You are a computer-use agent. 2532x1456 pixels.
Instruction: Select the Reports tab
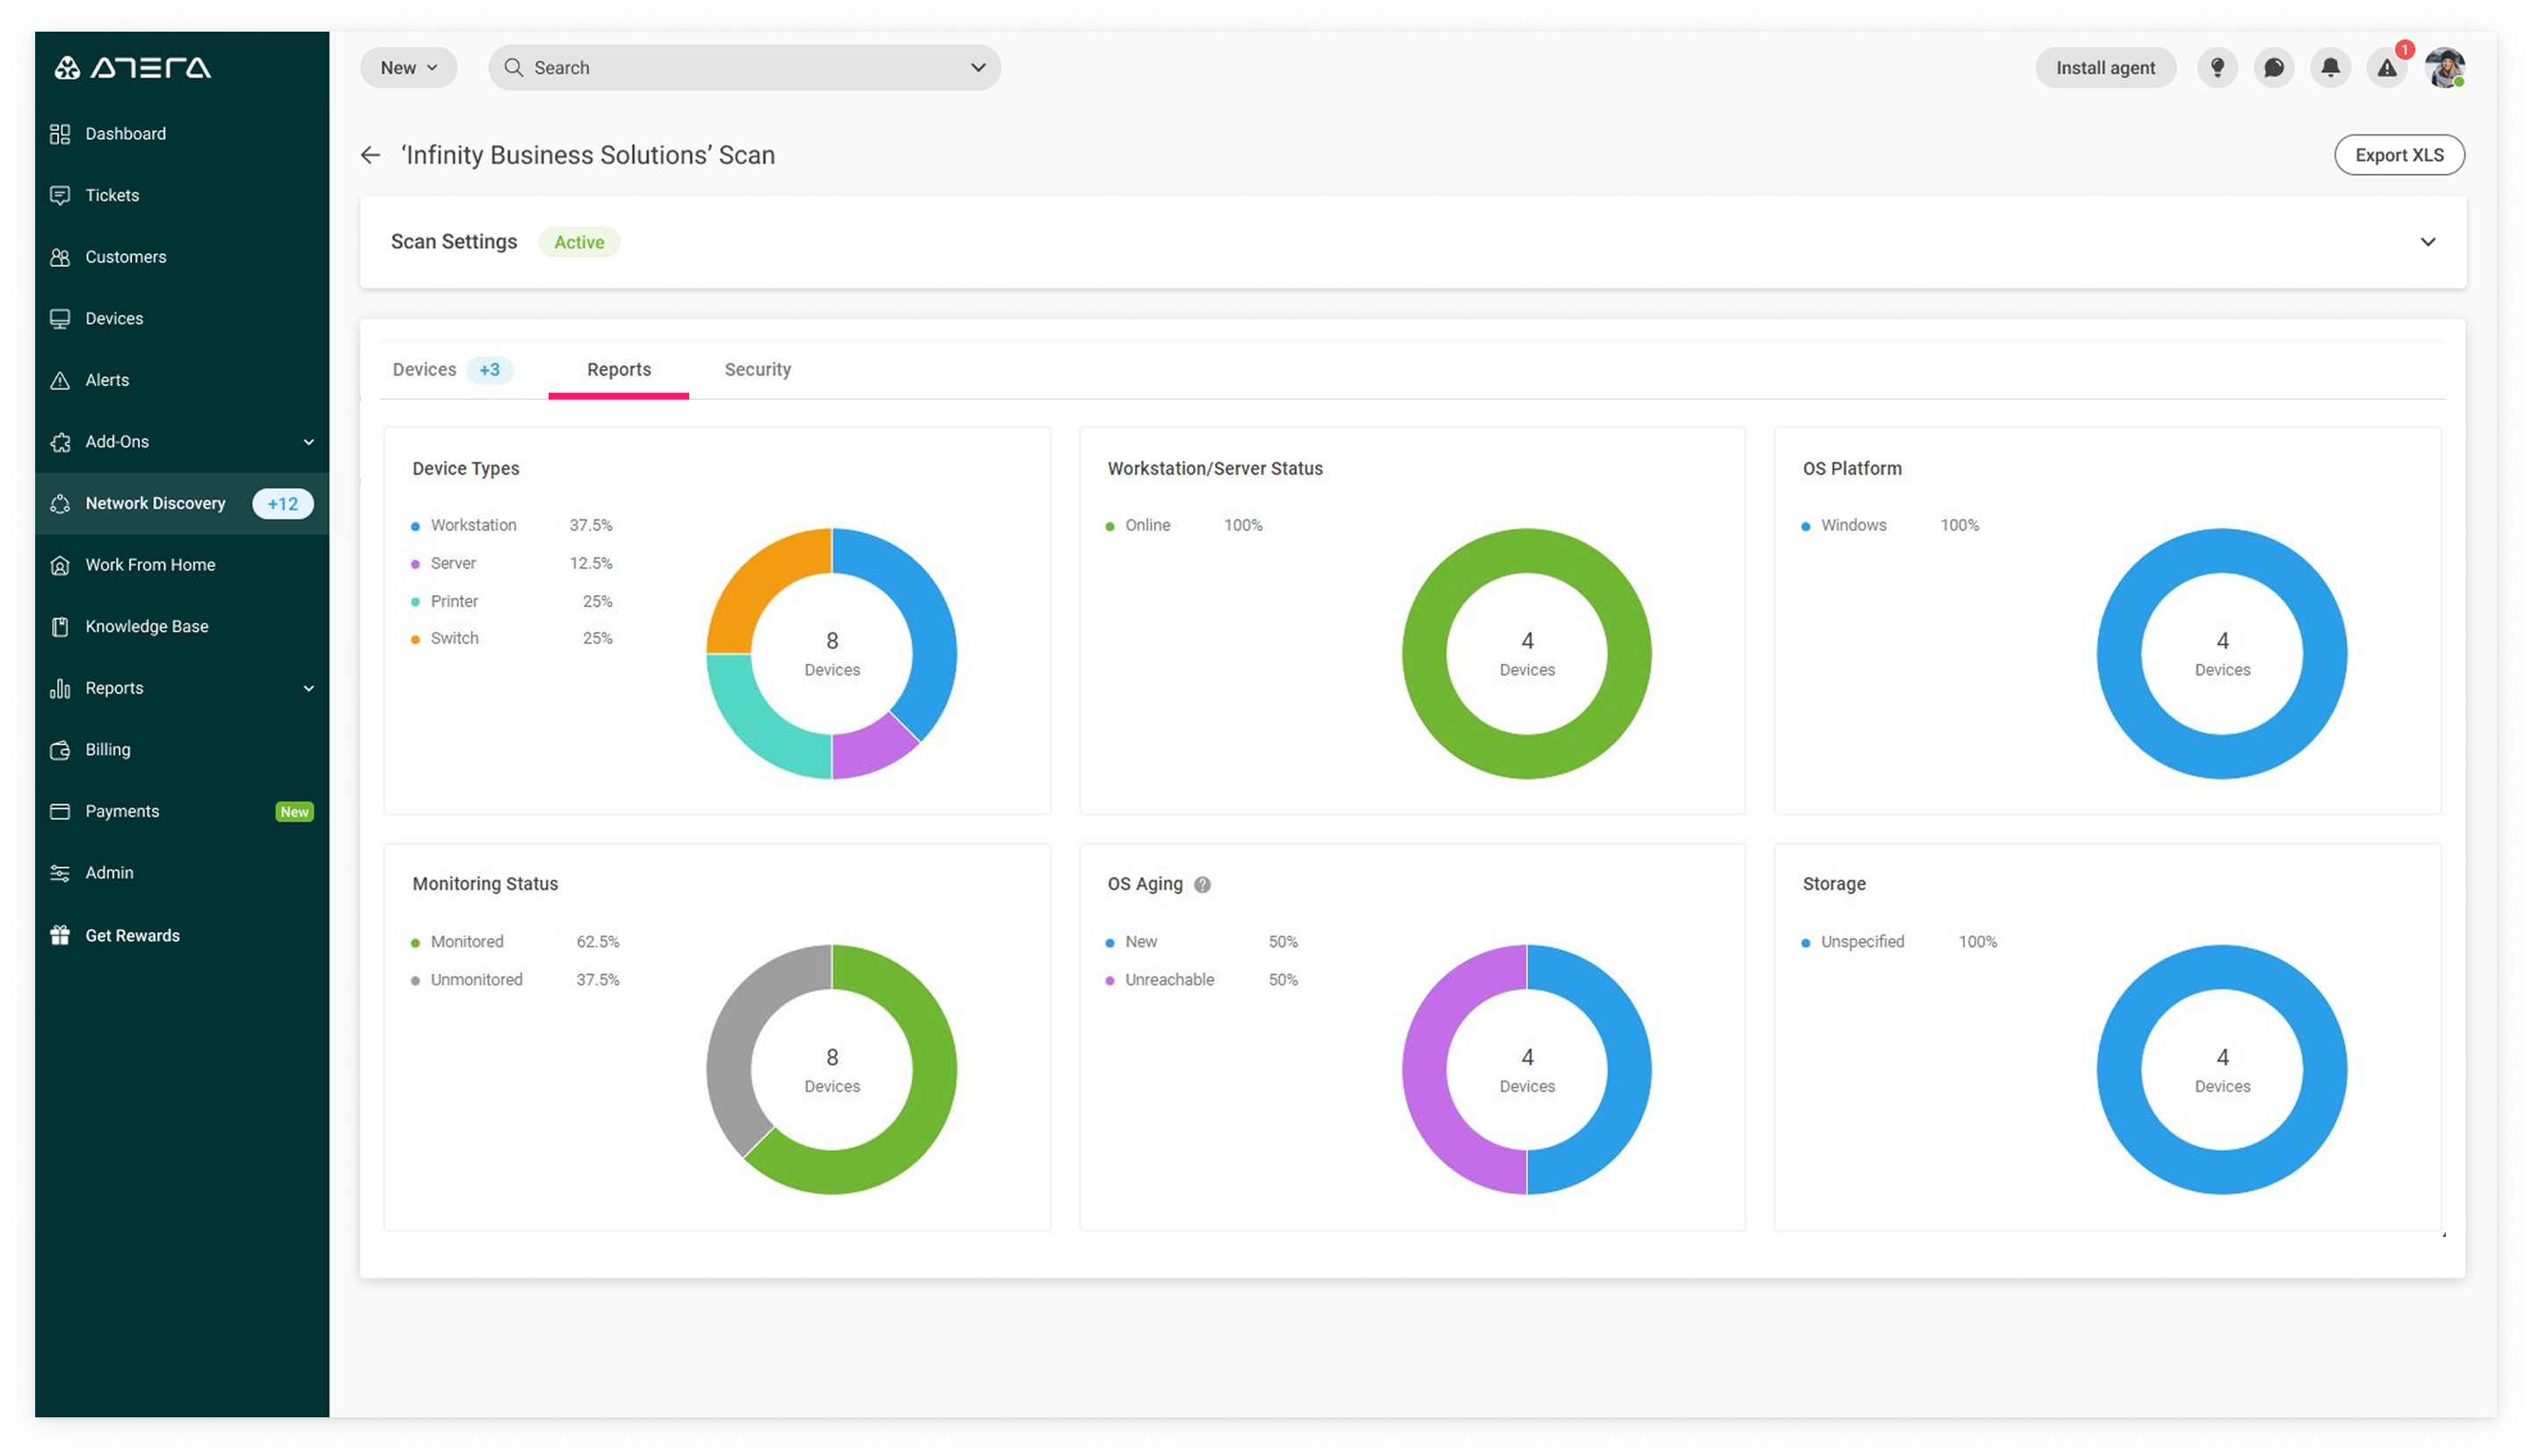[x=619, y=370]
